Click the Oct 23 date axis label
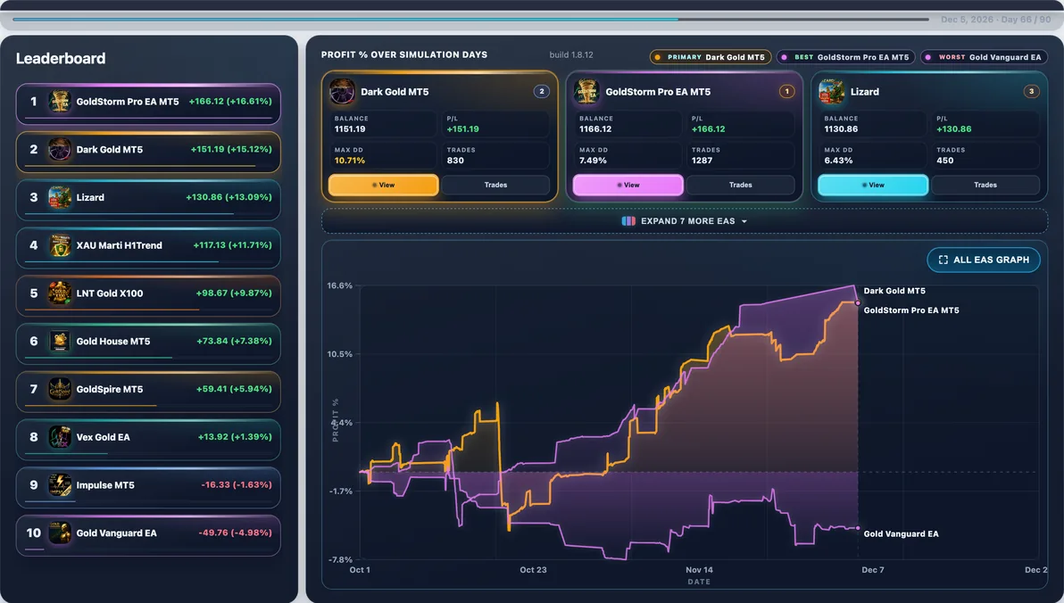The image size is (1064, 603). pyautogui.click(x=534, y=570)
